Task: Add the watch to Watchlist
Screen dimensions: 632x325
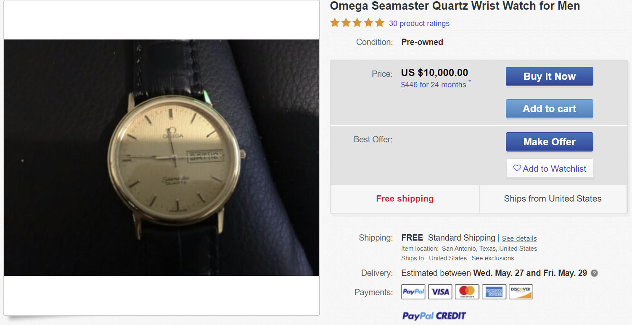Action: (550, 169)
